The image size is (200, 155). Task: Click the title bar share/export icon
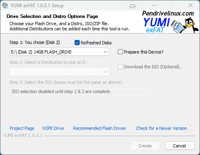(133, 6)
